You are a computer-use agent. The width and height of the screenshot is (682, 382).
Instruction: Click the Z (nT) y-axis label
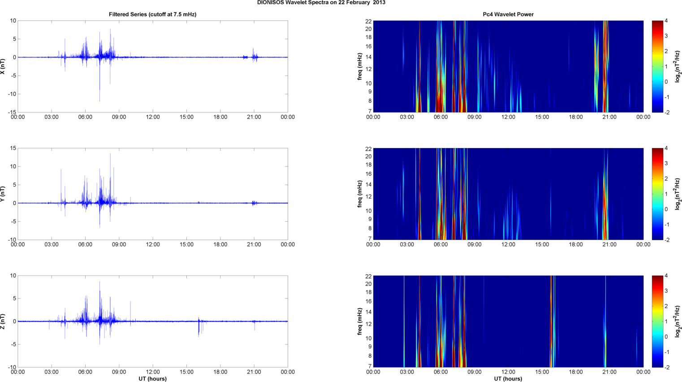3,321
